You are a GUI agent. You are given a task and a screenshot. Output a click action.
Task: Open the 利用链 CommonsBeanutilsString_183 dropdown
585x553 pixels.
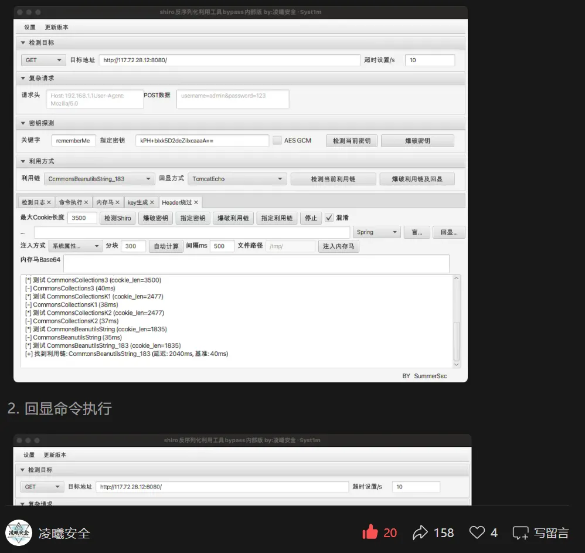(99, 179)
